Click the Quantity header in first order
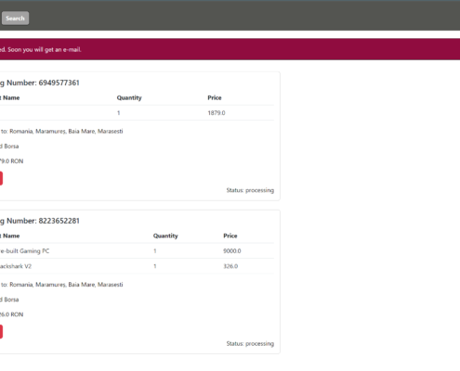This screenshot has height=371, width=460. tap(129, 97)
